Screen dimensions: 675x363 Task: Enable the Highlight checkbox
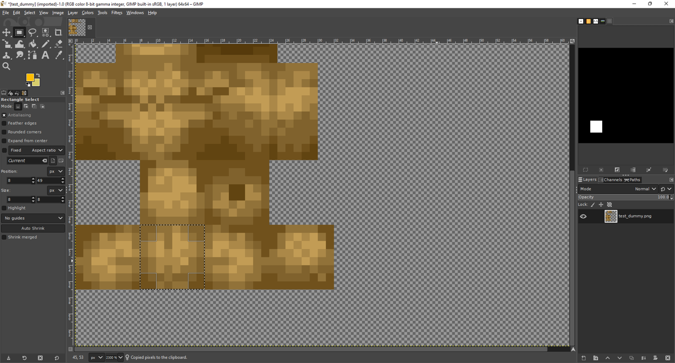click(x=4, y=208)
